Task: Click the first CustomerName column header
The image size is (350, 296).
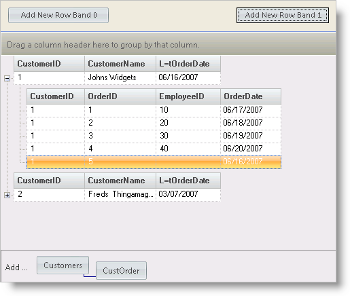Action: pyautogui.click(x=120, y=64)
